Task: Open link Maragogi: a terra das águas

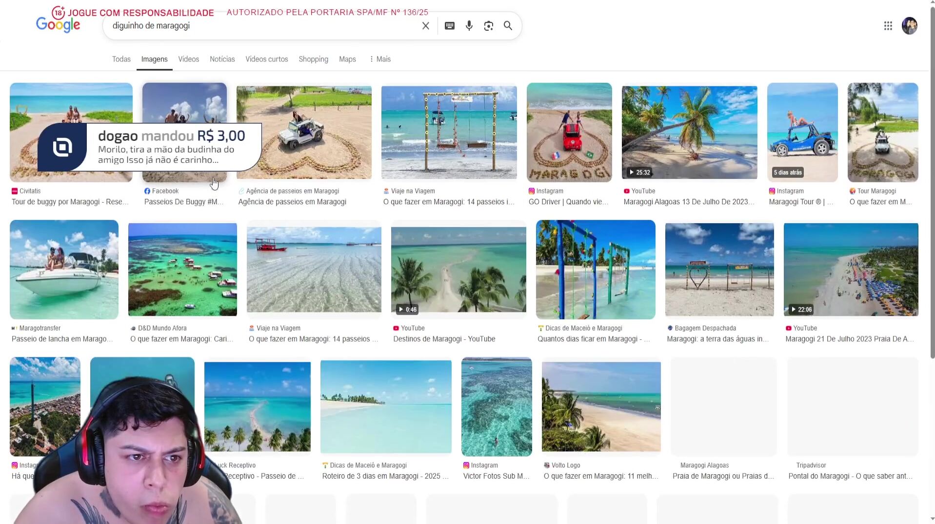Action: (718, 339)
